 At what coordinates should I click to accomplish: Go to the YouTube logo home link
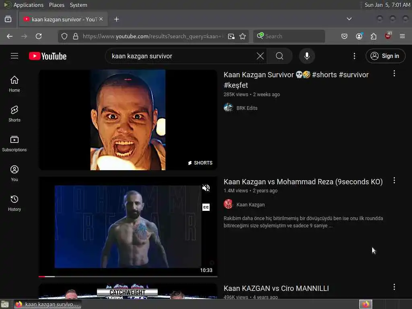coord(47,56)
